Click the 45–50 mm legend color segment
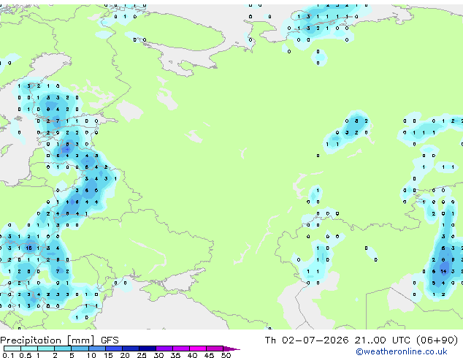The height and width of the screenshot is (358, 463). [215, 349]
